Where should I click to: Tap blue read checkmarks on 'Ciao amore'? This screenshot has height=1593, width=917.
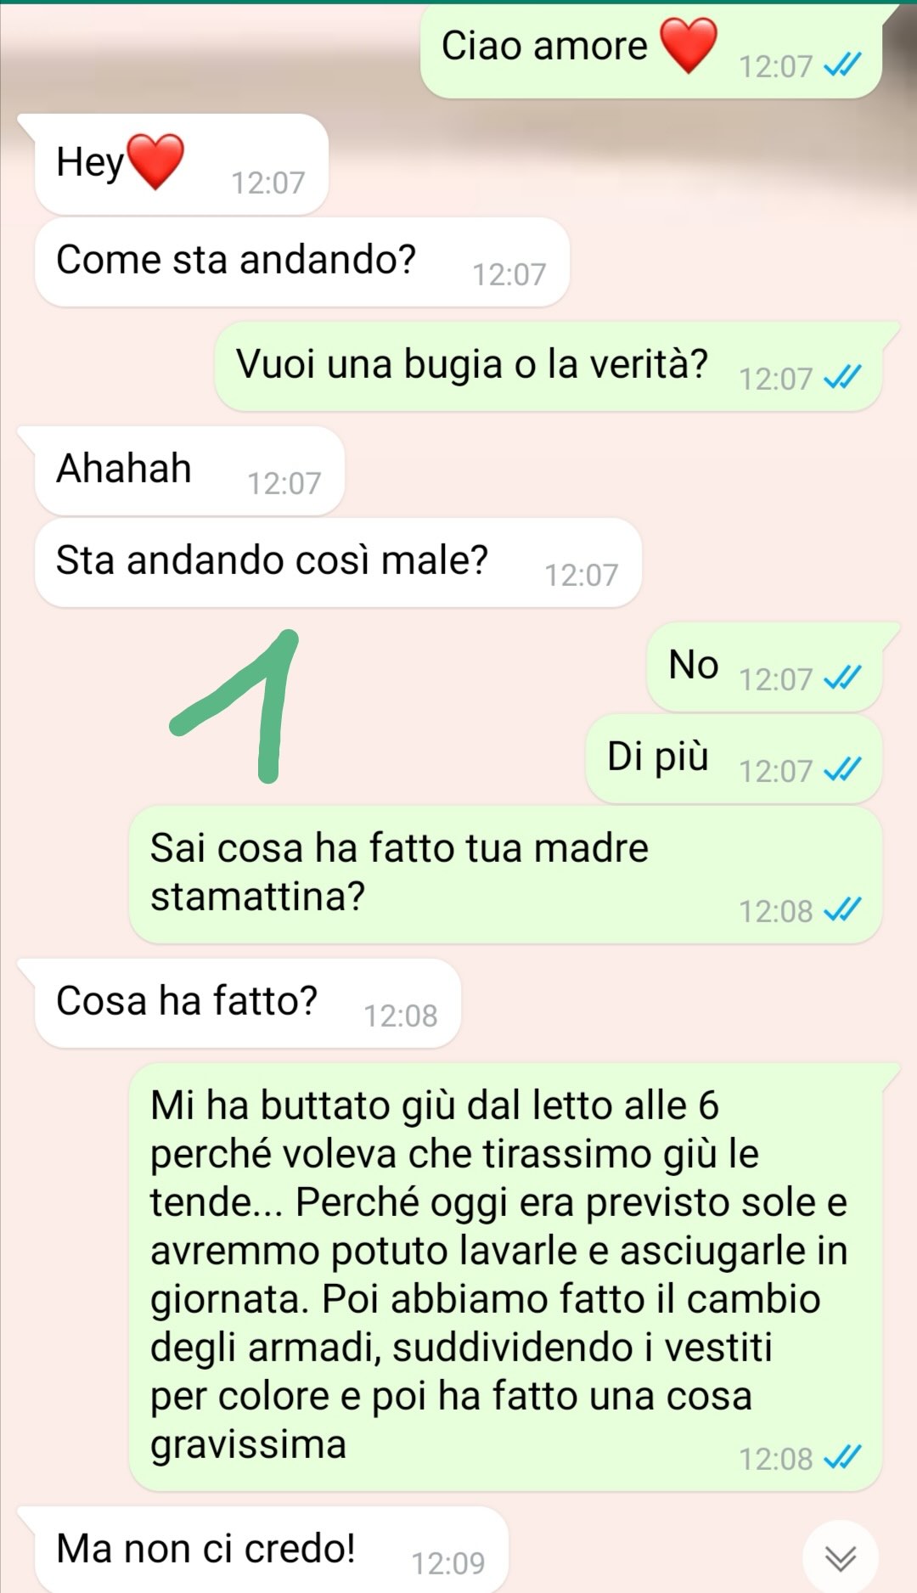[x=843, y=65]
